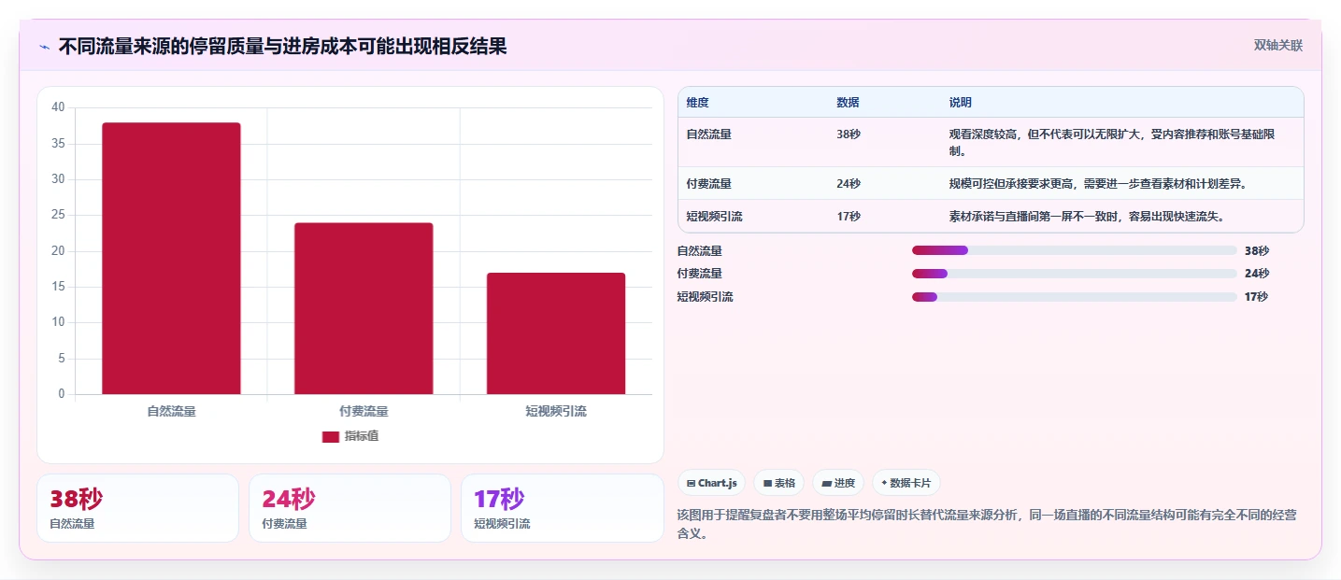Image resolution: width=1341 pixels, height=580 pixels.
Task: Click the 付费流量 progress row label
Action: tap(700, 274)
